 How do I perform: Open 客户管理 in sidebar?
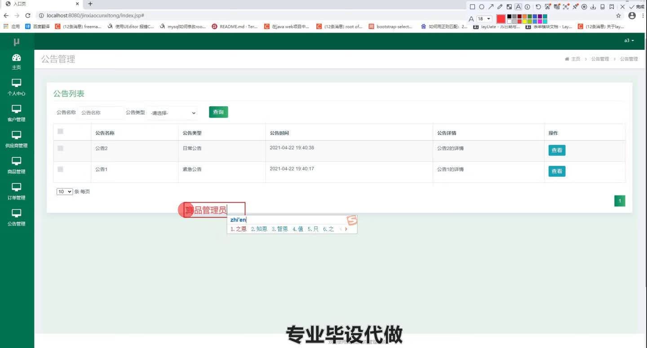17,113
